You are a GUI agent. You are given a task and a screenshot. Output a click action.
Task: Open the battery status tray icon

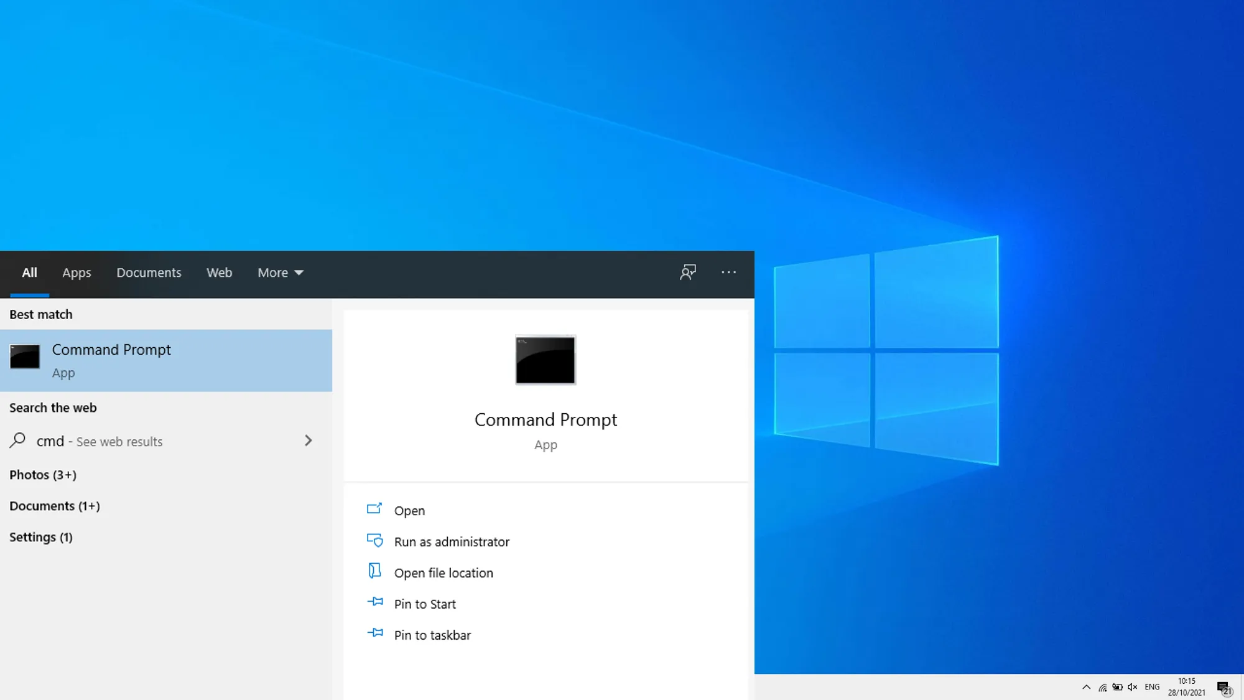pyautogui.click(x=1117, y=688)
